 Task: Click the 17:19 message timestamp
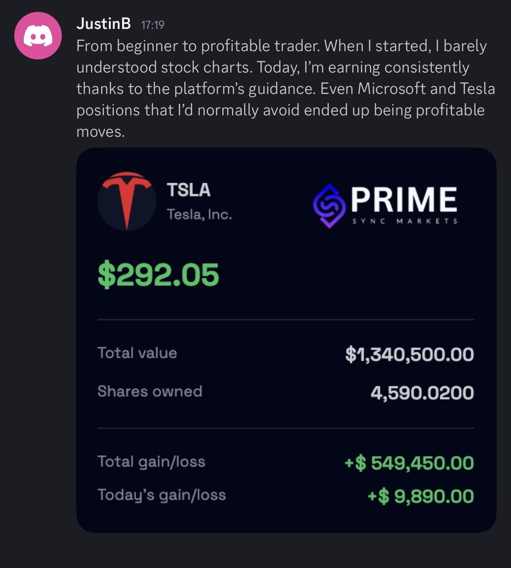153,25
